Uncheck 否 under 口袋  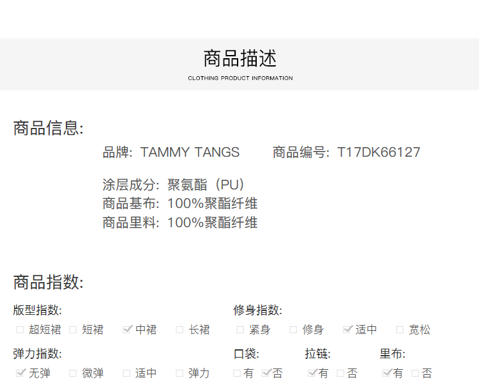266,373
